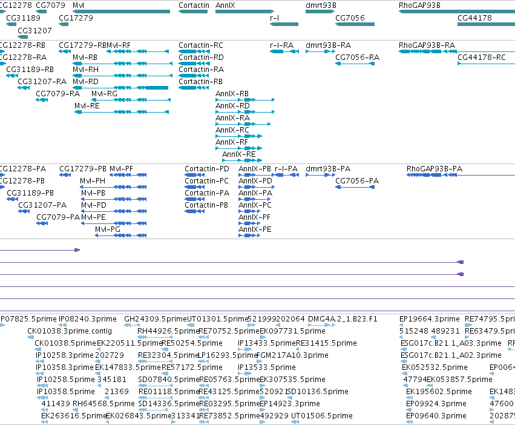Viewport: 515px width, 425px height.
Task: Click transcript AnnIX-RB
Action: (x=232, y=94)
